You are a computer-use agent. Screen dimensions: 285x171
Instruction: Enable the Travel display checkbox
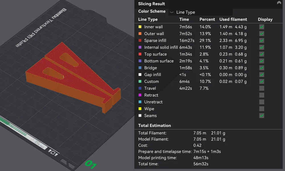(262, 88)
